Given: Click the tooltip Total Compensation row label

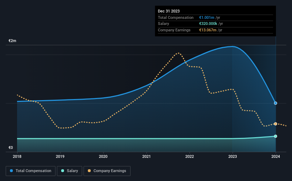Looking at the screenshot, I should (176, 17).
